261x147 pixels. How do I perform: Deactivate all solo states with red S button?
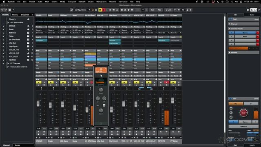(104, 10)
